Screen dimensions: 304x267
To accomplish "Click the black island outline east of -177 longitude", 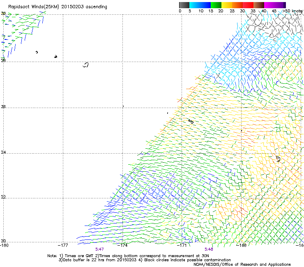I will click(86, 65).
